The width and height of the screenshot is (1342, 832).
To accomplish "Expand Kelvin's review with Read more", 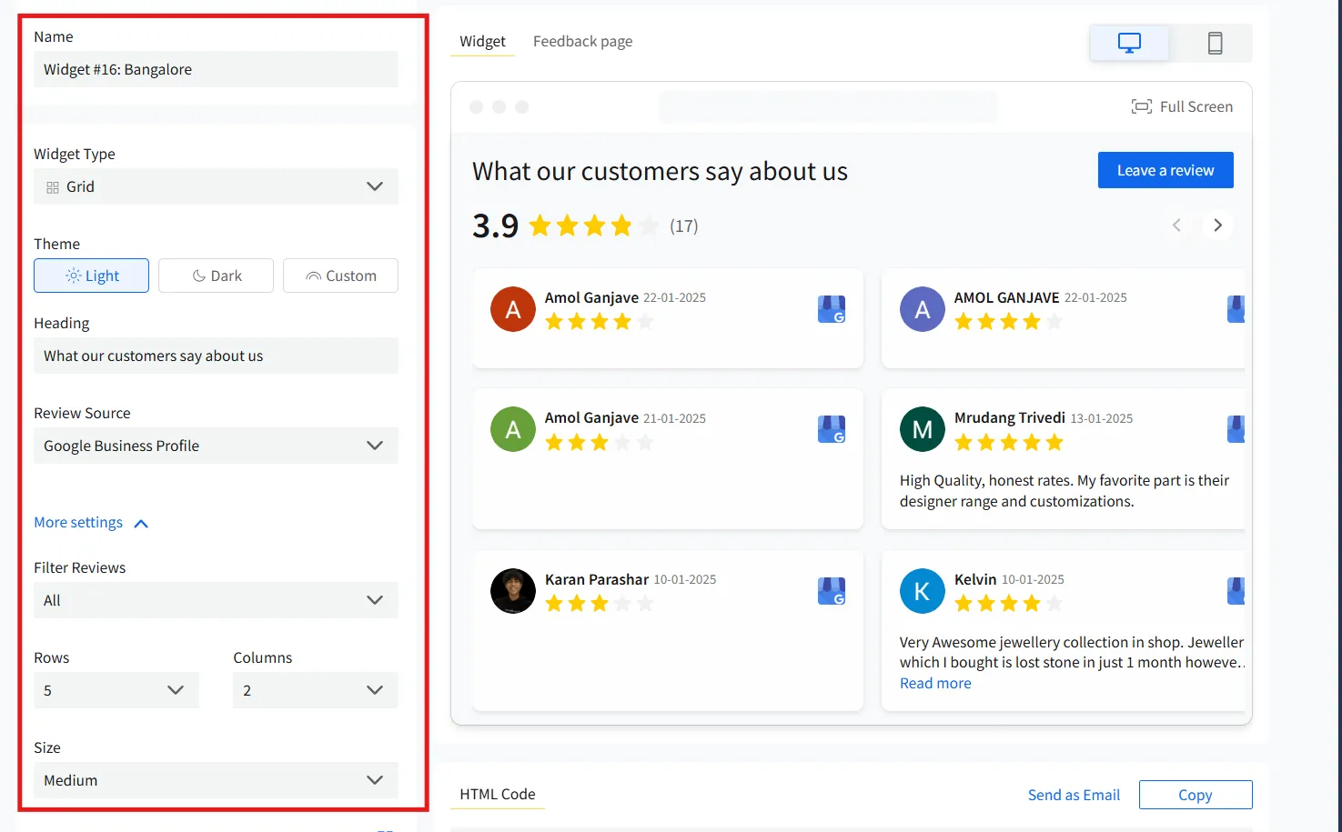I will (x=934, y=683).
